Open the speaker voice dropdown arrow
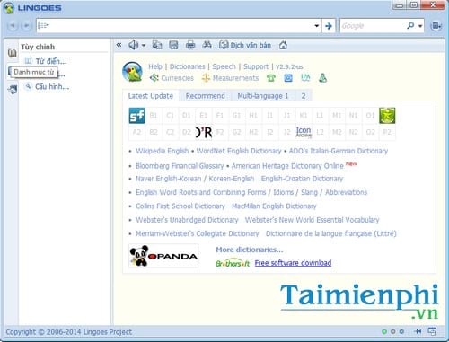Viewport: 449px width, 342px height. (144, 46)
